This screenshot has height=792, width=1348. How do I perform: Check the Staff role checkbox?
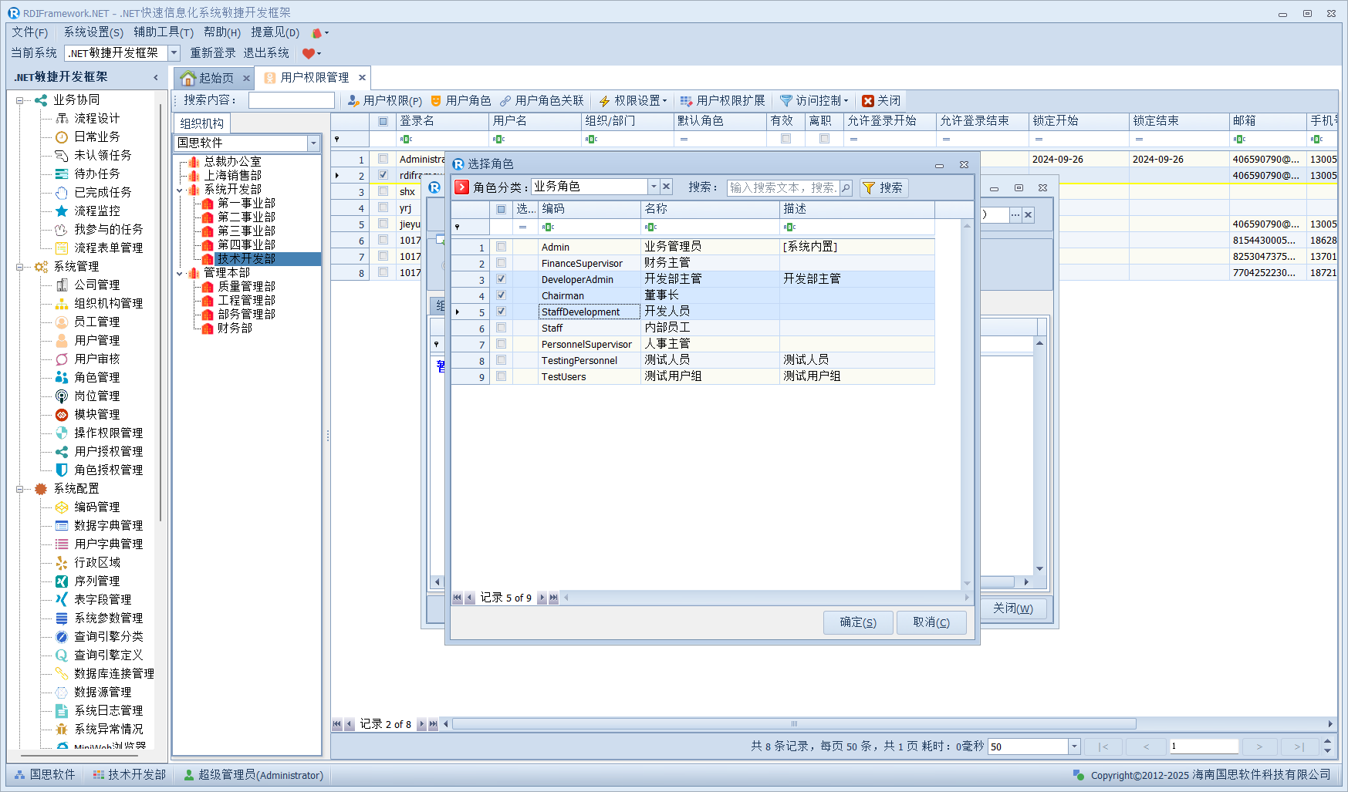502,328
